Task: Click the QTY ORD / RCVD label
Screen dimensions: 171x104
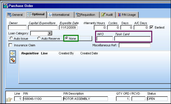Action: [128, 93]
